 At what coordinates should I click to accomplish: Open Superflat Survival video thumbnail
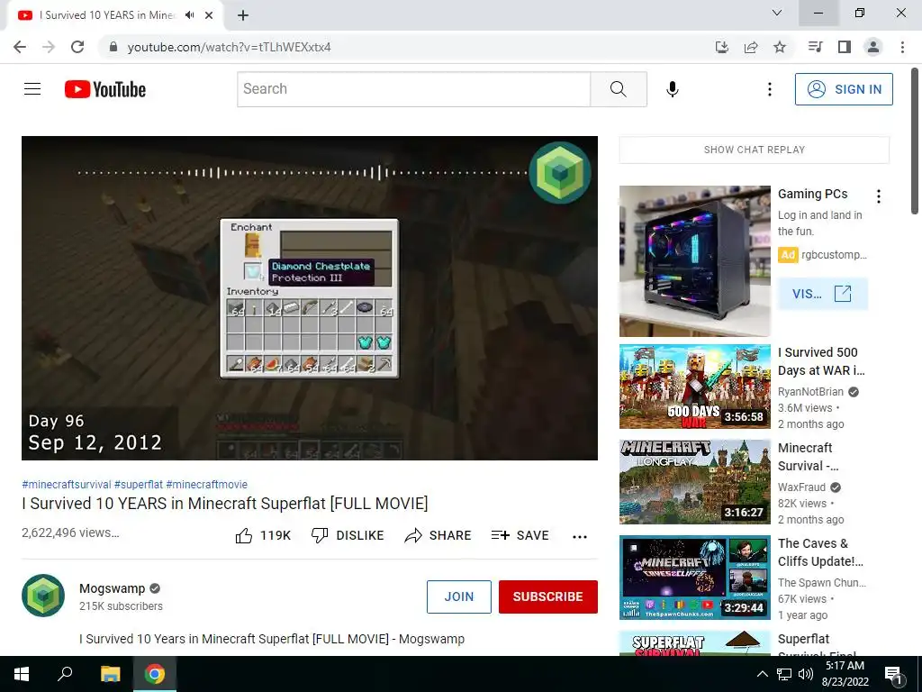coord(694,643)
